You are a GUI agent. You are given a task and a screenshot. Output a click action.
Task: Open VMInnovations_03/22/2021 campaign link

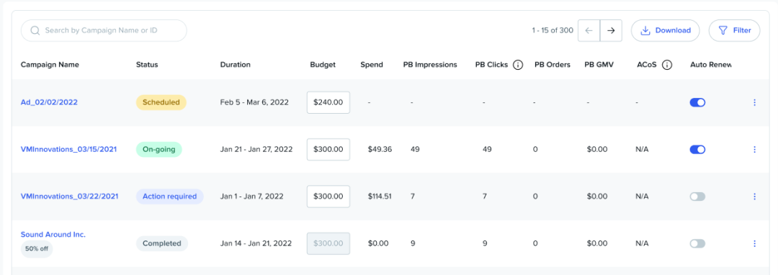click(69, 197)
